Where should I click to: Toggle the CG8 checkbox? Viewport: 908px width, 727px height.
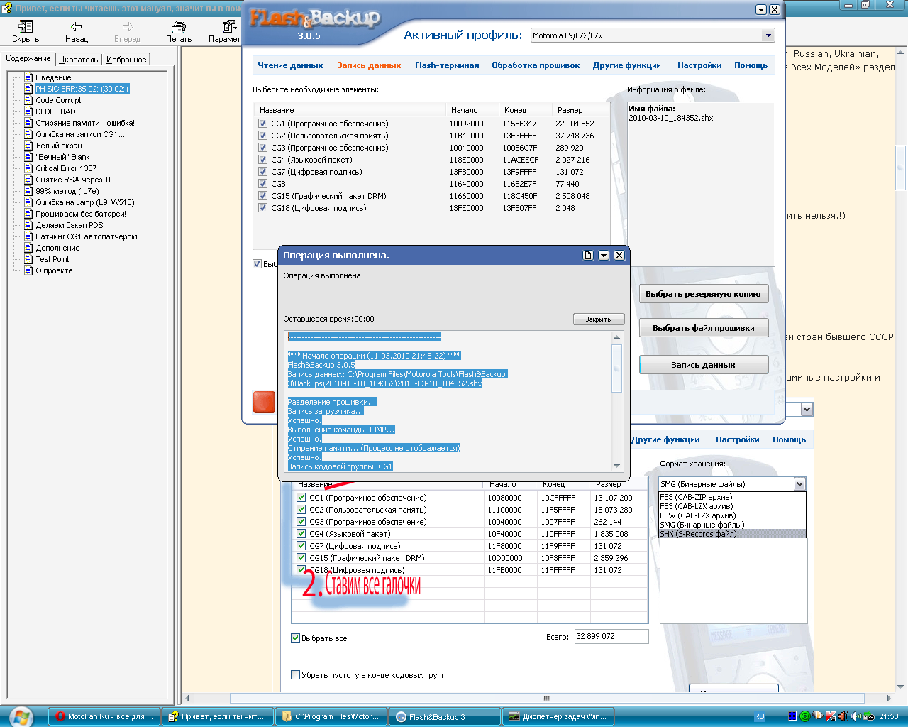[x=263, y=184]
